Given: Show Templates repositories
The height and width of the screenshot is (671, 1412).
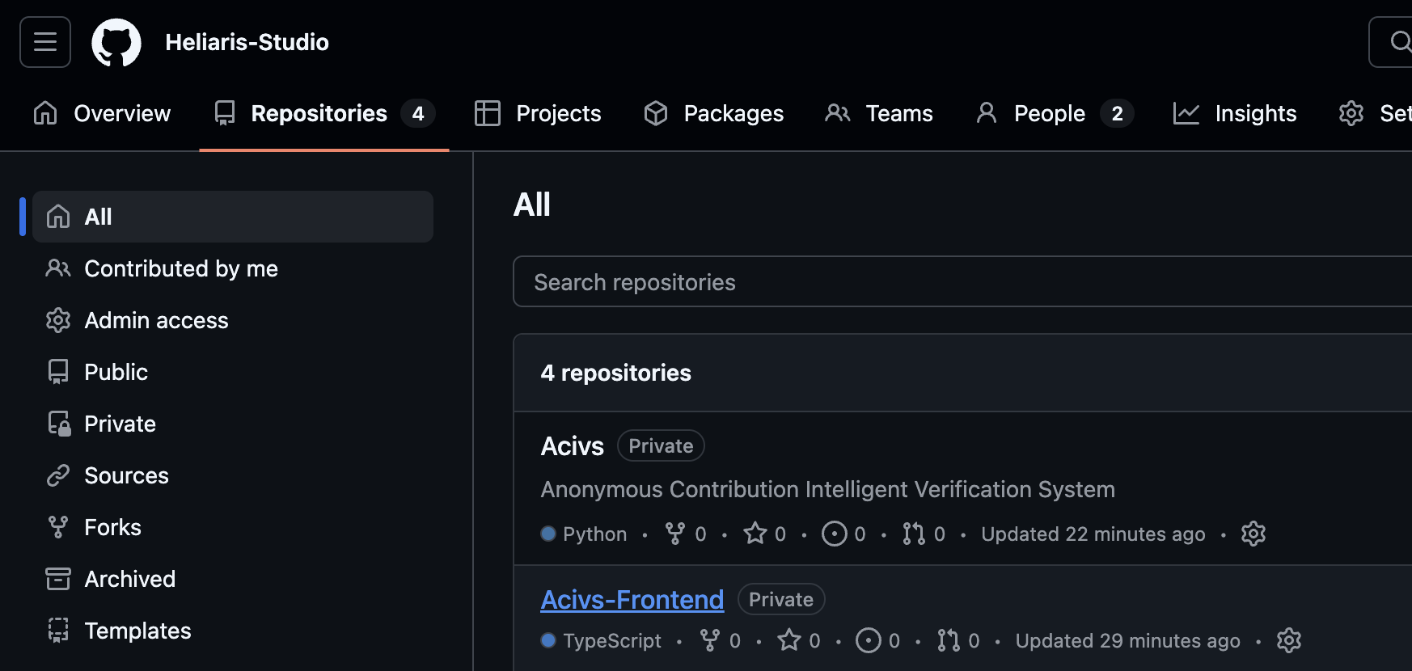Looking at the screenshot, I should tap(233, 631).
